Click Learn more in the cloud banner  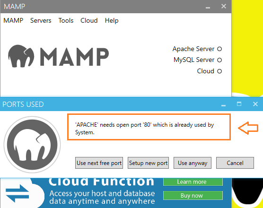tap(193, 182)
